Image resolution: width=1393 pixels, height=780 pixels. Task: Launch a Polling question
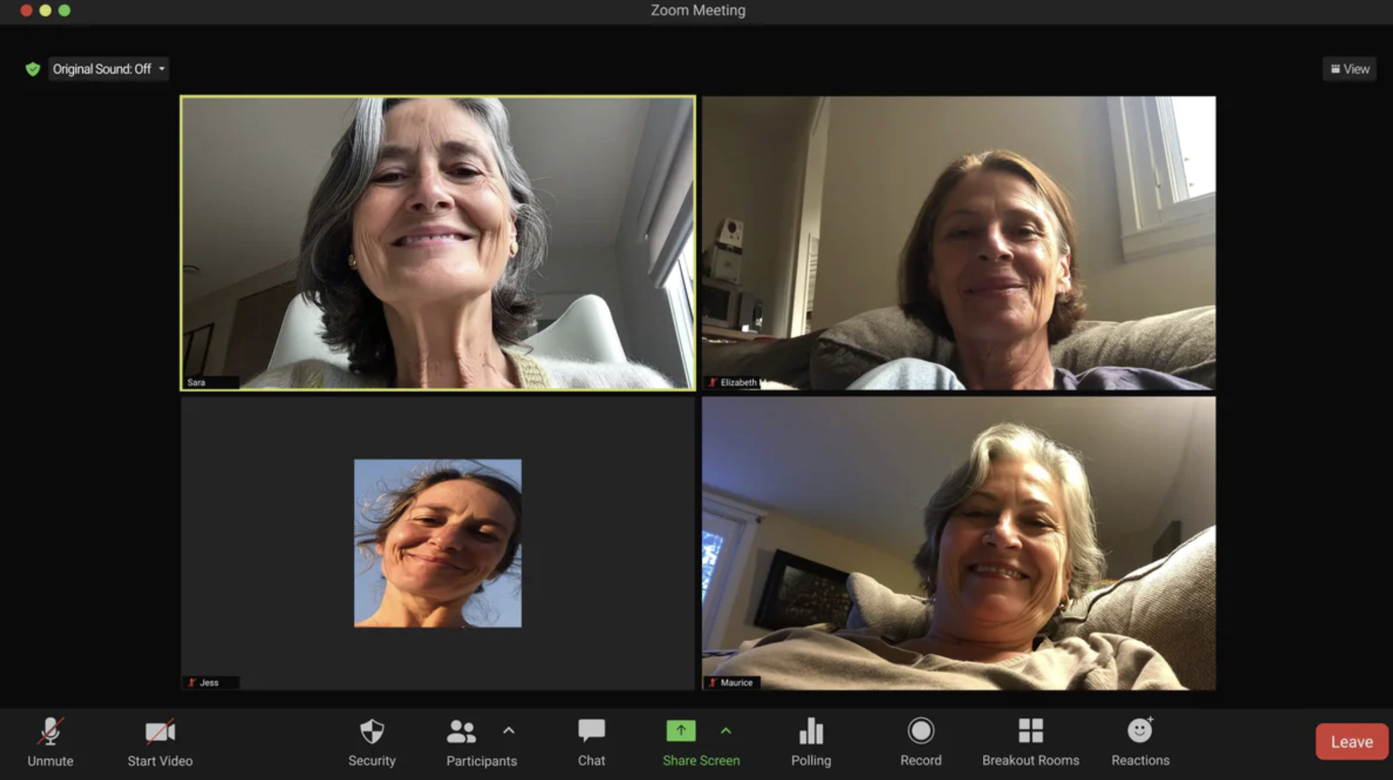point(810,741)
